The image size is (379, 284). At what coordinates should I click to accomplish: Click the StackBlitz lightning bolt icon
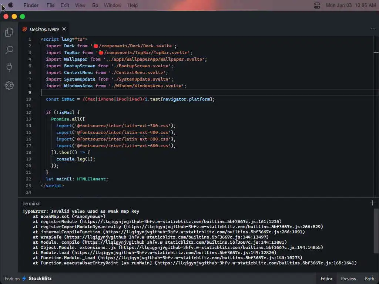[24, 278]
